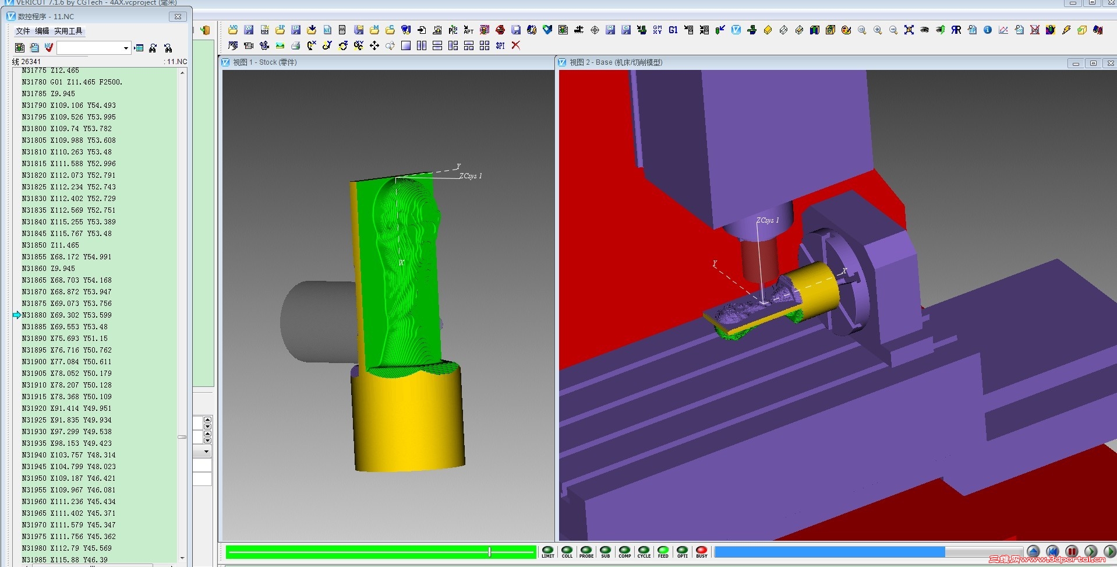
Task: Fit view to window icon
Action: (x=909, y=30)
